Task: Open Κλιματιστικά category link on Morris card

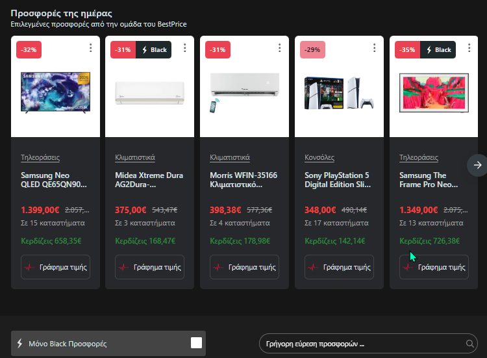Action: click(229, 157)
